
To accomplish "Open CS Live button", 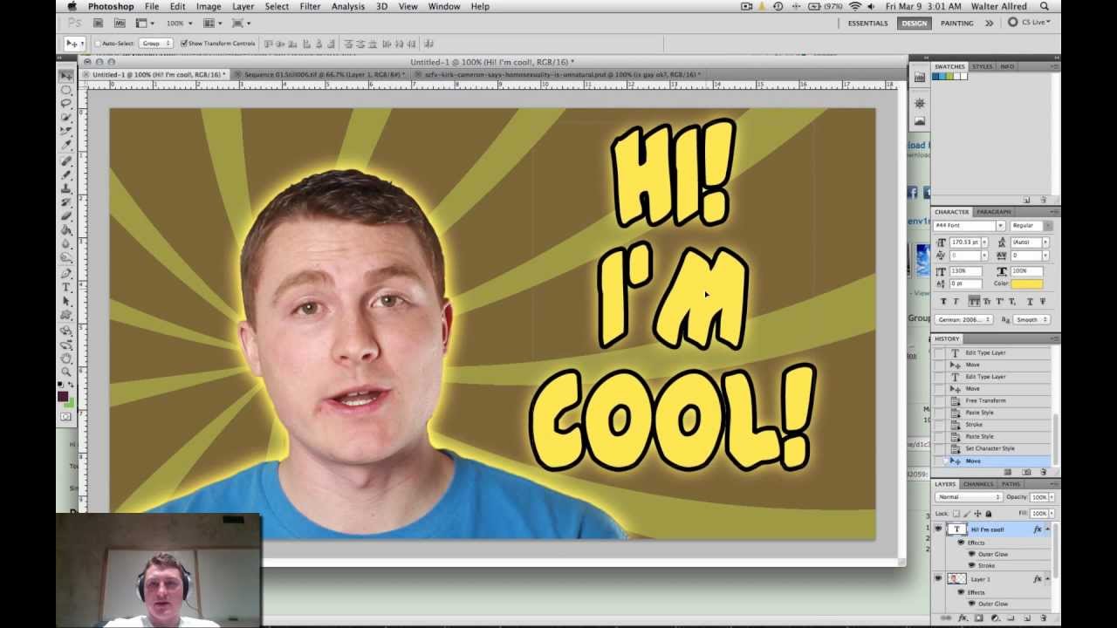I will pos(1030,23).
